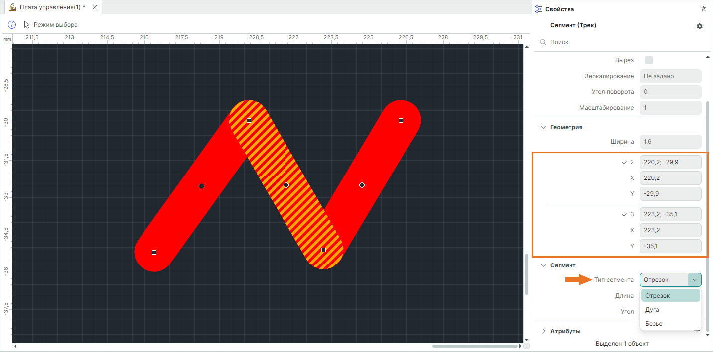The image size is (713, 352).
Task: Select the middle diamond handle of hatched segment
Action: [x=286, y=185]
